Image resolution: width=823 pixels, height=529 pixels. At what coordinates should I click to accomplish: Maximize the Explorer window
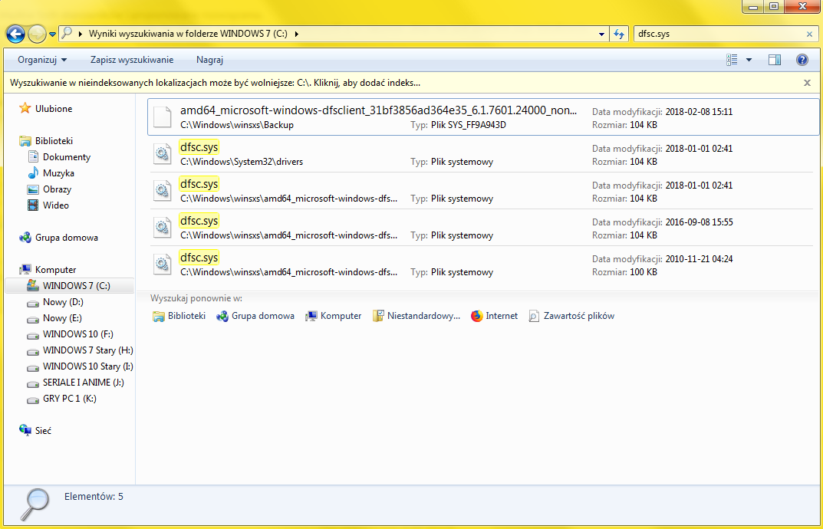pos(774,7)
